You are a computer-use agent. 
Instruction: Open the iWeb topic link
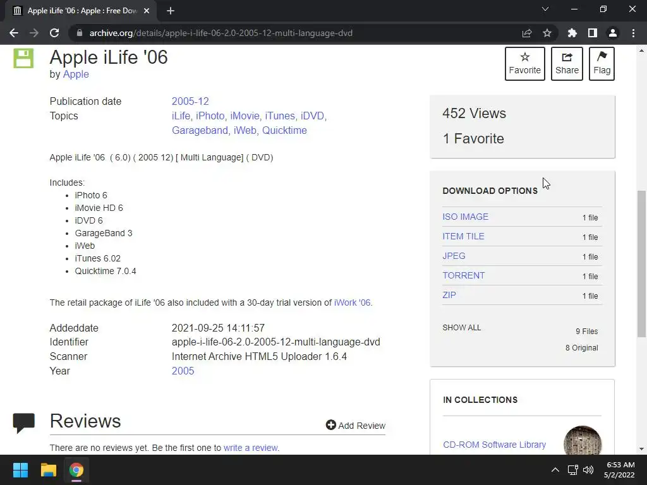click(x=245, y=130)
